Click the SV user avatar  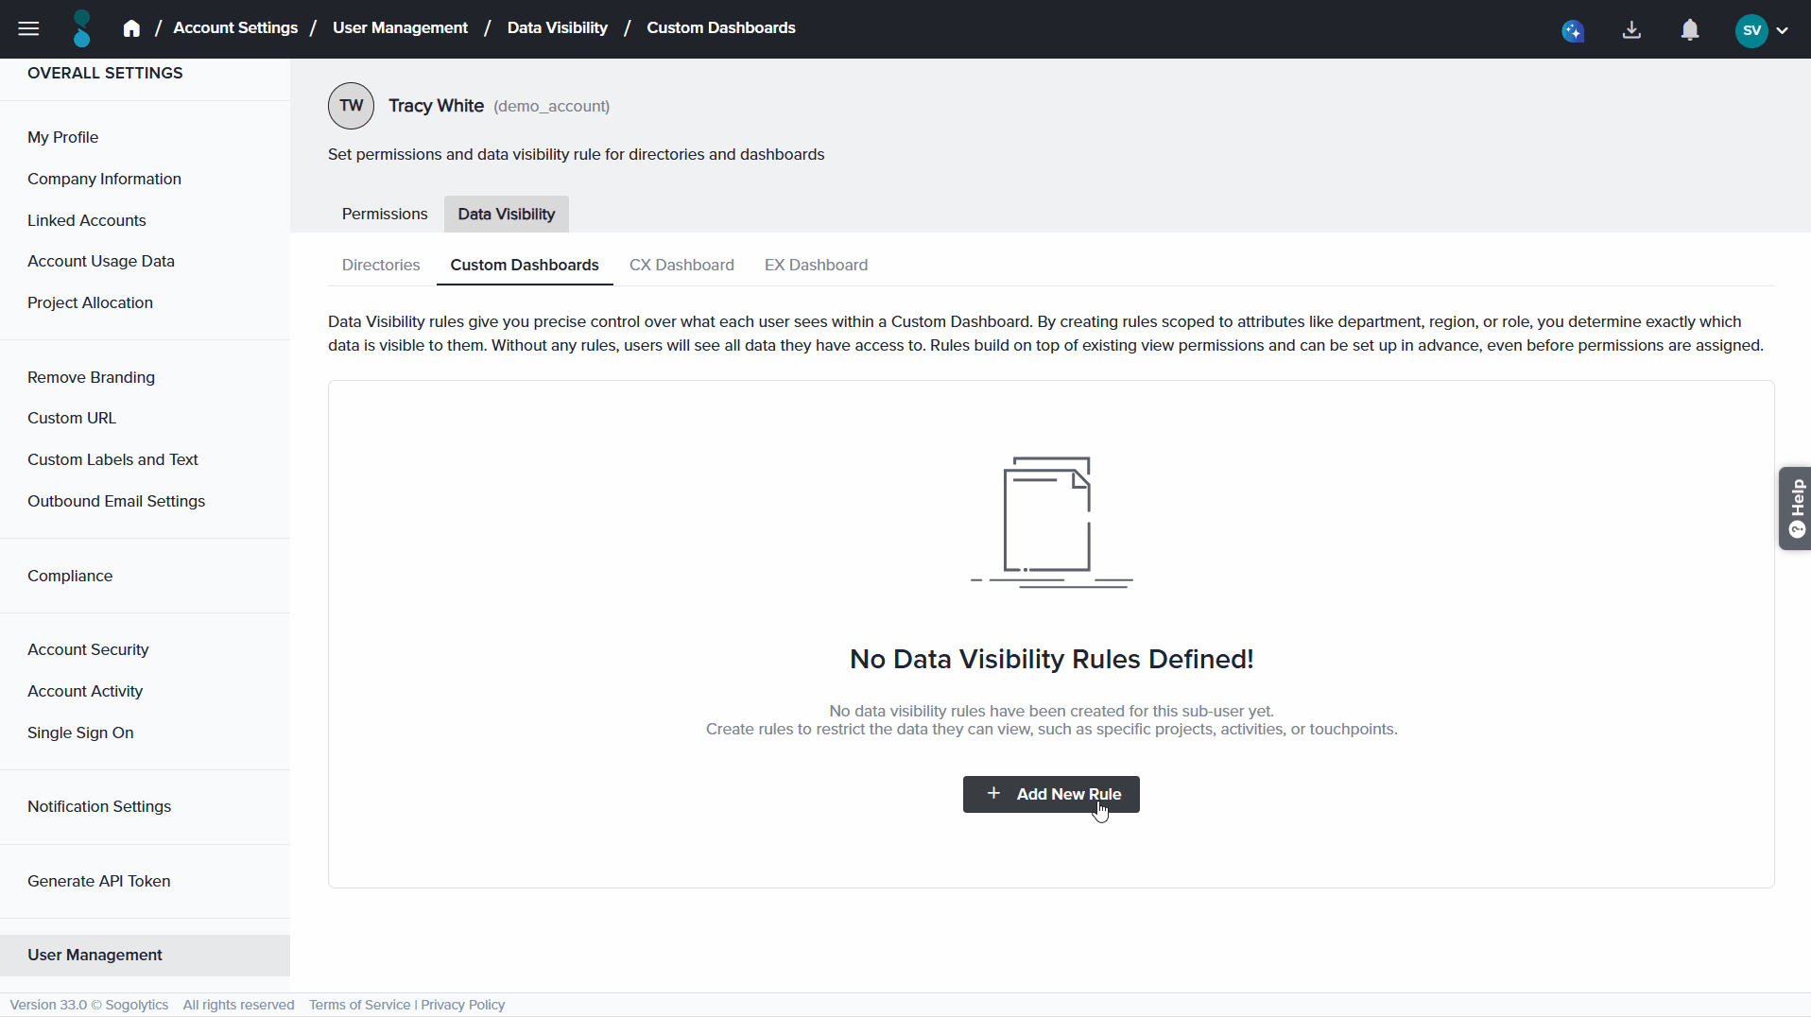pyautogui.click(x=1751, y=30)
